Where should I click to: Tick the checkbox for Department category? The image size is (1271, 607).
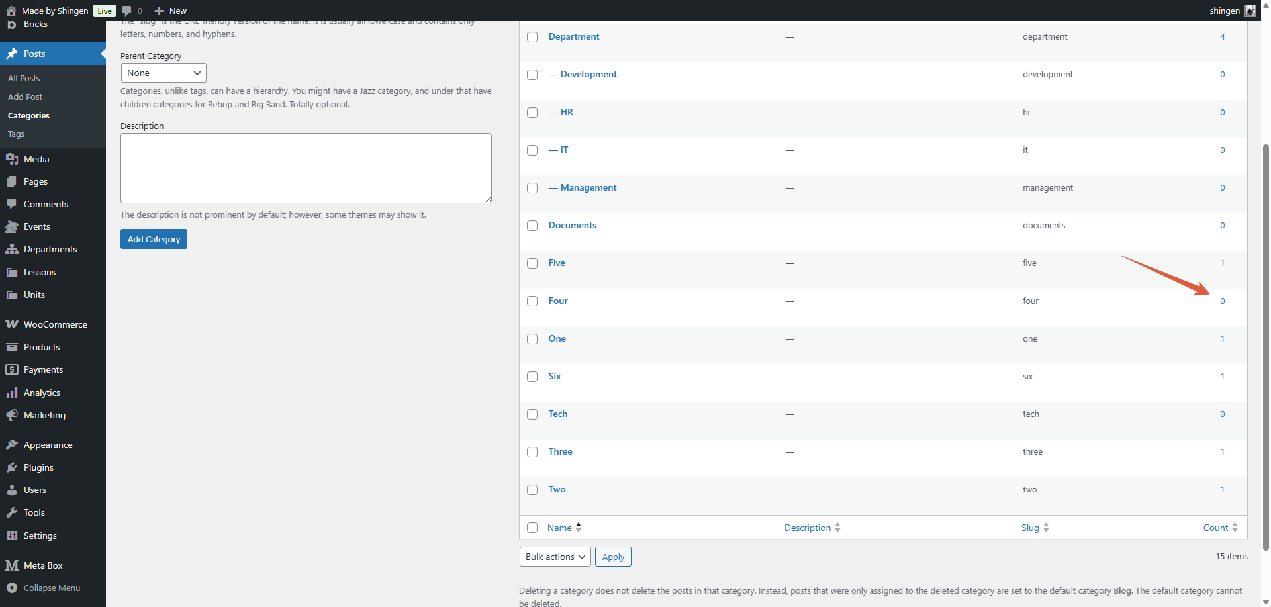click(x=532, y=37)
